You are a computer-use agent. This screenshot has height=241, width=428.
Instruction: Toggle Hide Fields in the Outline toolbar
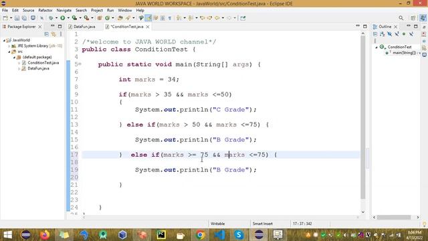pos(389,34)
